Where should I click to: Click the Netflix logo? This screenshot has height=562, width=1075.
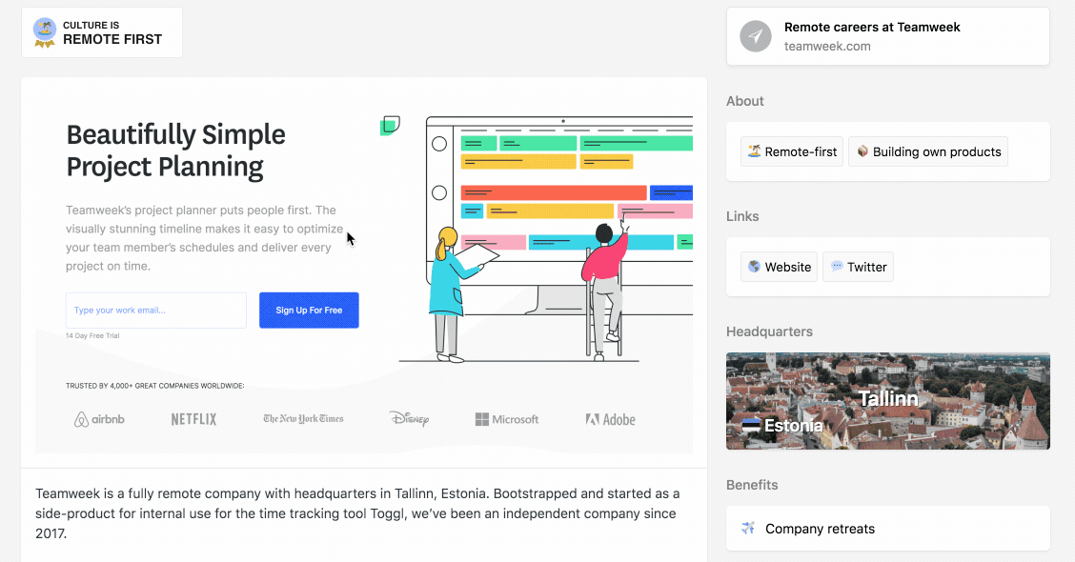point(193,419)
